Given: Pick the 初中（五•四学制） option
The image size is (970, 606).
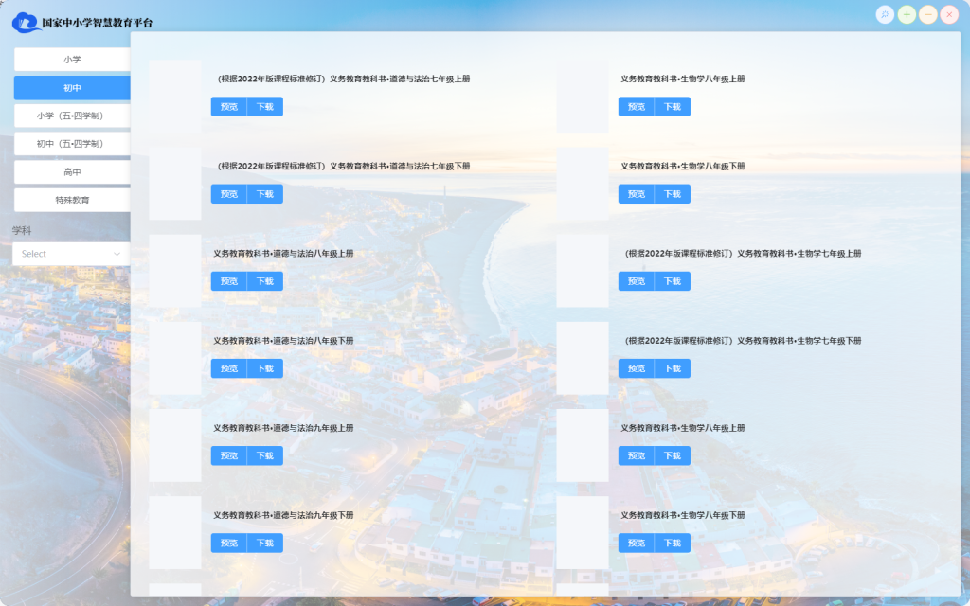Looking at the screenshot, I should (x=72, y=144).
